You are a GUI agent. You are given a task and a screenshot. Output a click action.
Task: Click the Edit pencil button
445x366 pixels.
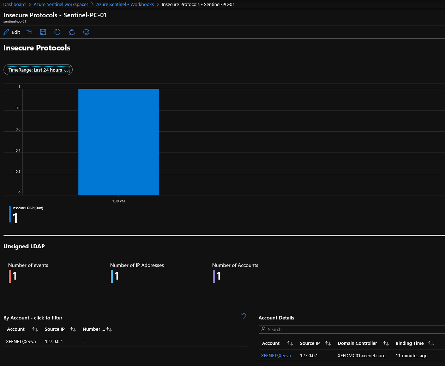click(12, 32)
